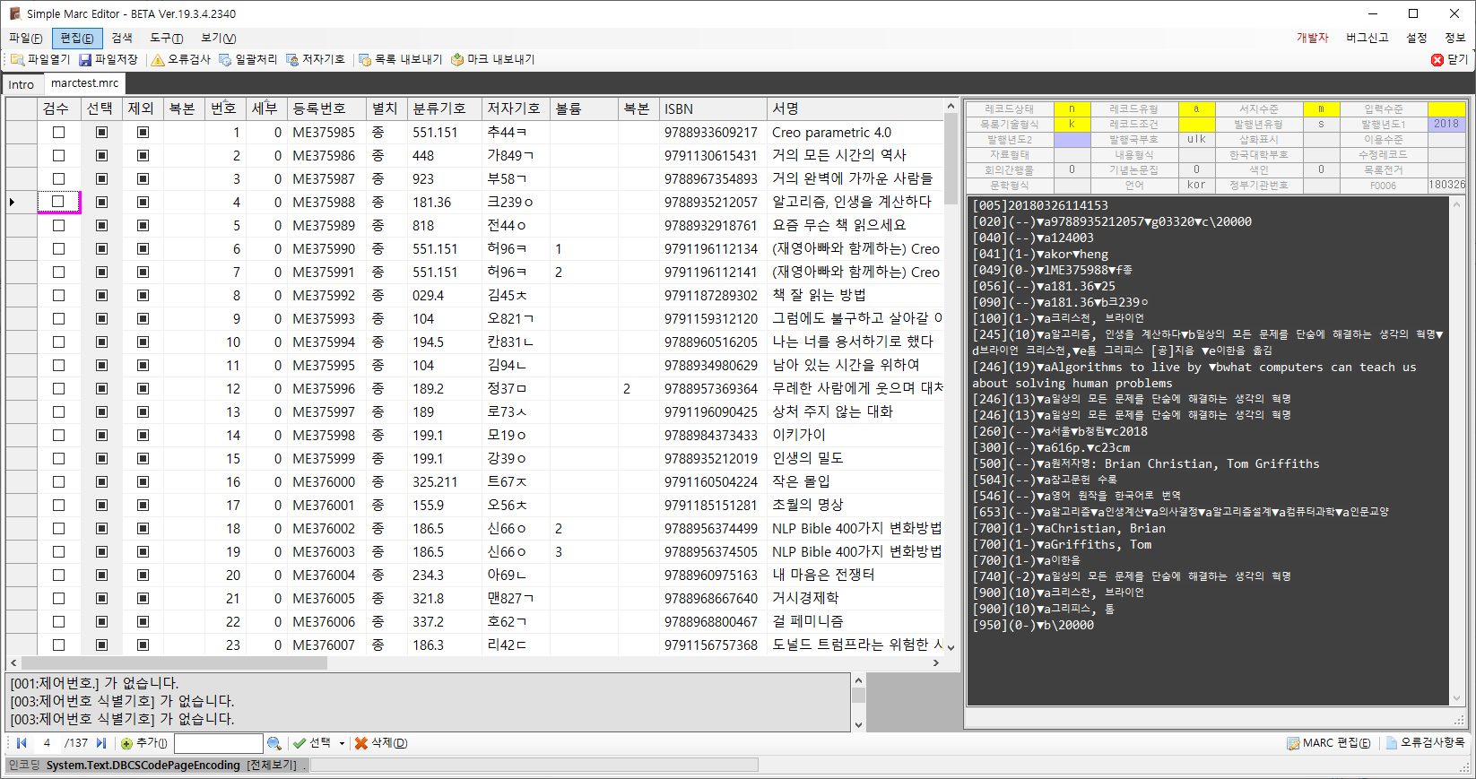Toggle 제외 square for record ME375995
Screen dimensions: 1476x779
pos(143,365)
